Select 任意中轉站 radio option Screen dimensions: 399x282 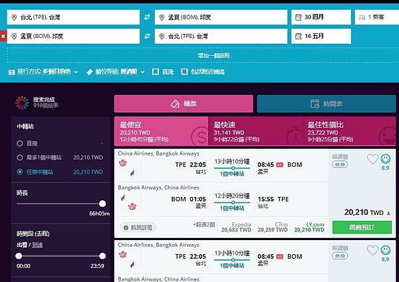[x=19, y=172]
